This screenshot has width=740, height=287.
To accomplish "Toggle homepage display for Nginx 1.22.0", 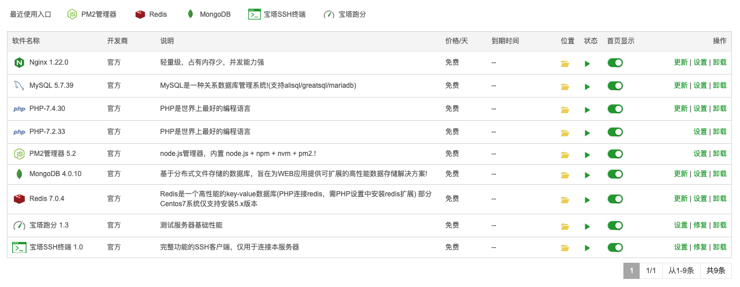I will pyautogui.click(x=615, y=62).
